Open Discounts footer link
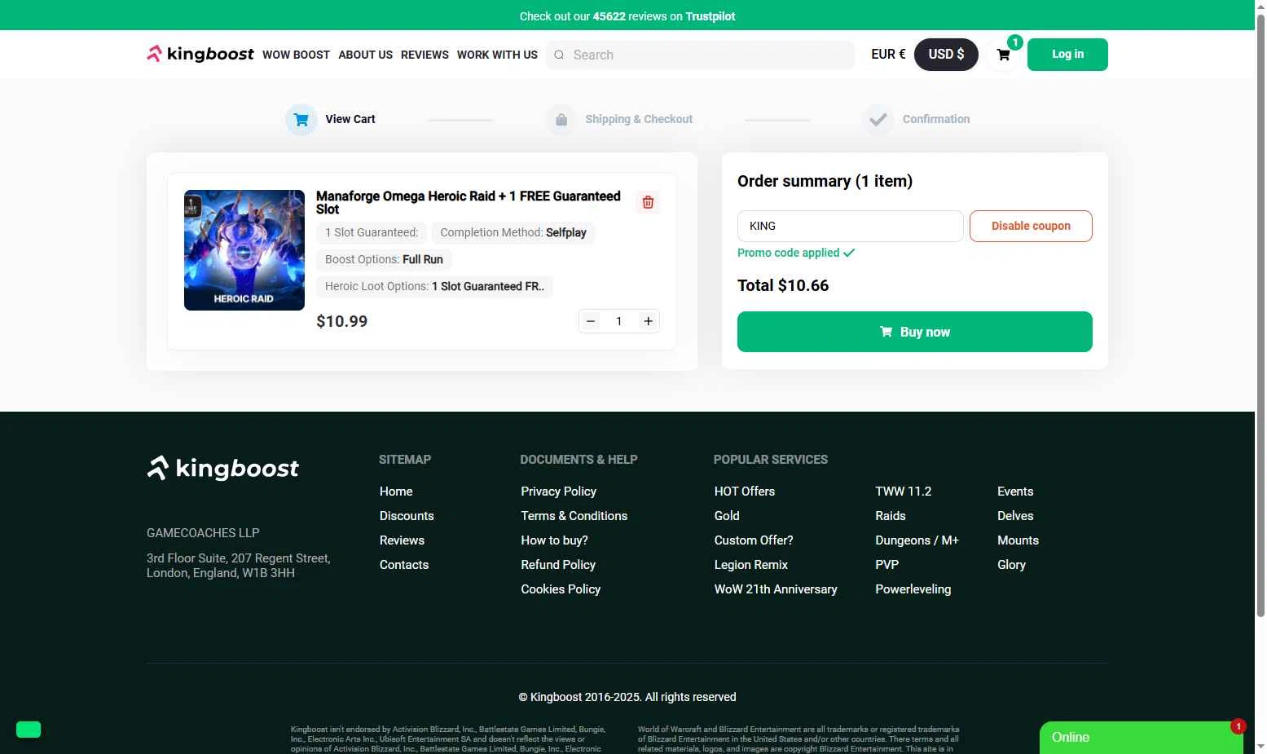 click(407, 516)
